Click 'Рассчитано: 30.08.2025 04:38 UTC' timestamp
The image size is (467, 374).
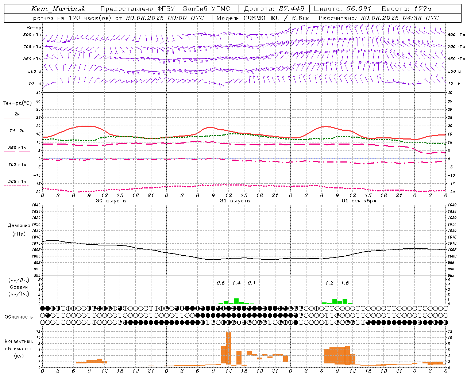click(x=379, y=18)
